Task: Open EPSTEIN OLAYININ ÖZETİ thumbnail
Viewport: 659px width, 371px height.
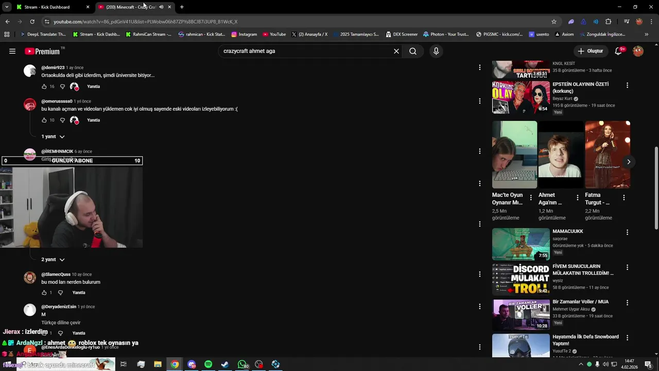Action: click(x=521, y=97)
